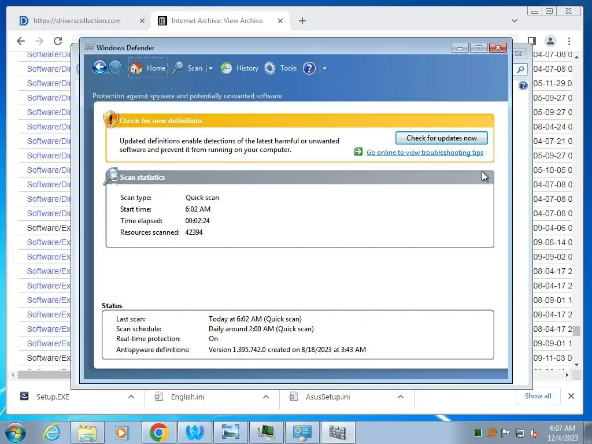Click the 04-07-21 date cell in archive list
This screenshot has width=592, height=444.
[553, 141]
